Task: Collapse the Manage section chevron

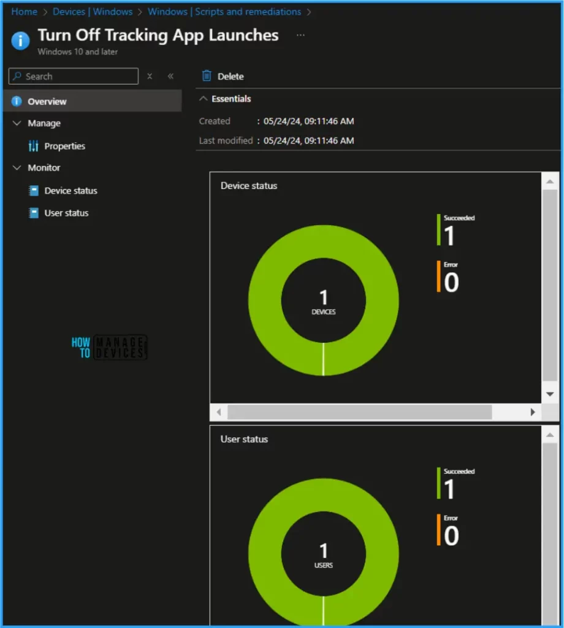Action: click(x=17, y=123)
